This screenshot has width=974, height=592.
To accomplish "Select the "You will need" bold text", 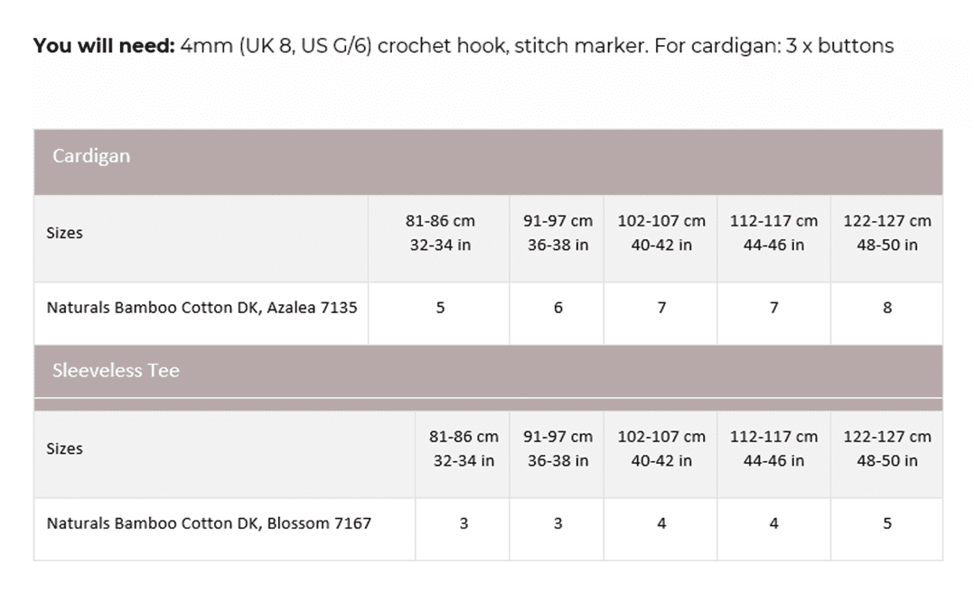I will (103, 45).
